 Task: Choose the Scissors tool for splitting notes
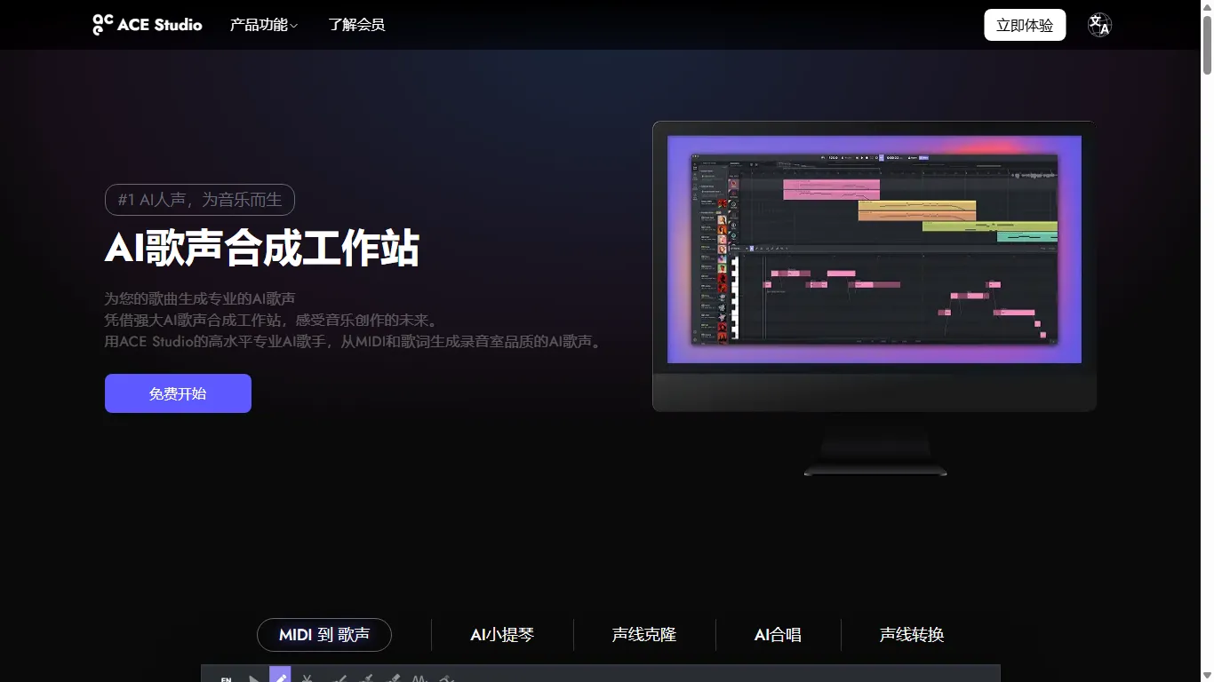coord(308,679)
